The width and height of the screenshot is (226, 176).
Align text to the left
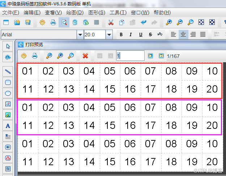[174, 35]
